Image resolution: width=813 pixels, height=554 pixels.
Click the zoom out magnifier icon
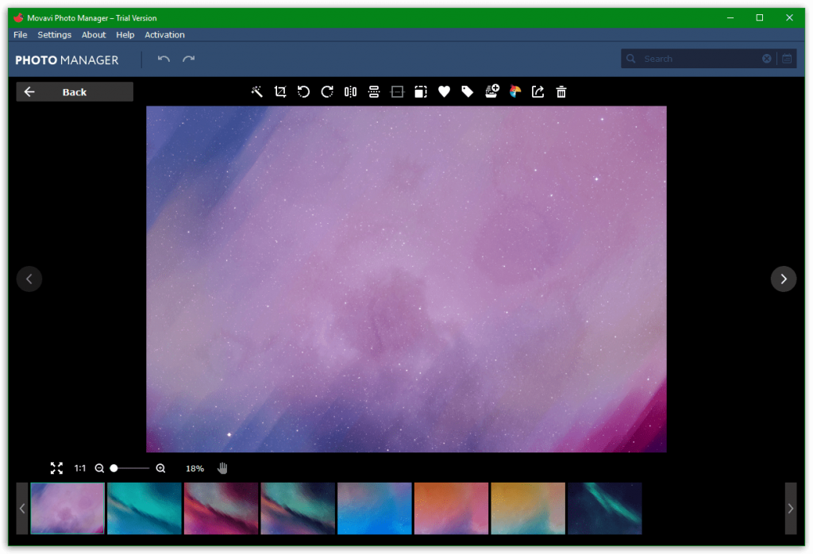[x=99, y=468]
